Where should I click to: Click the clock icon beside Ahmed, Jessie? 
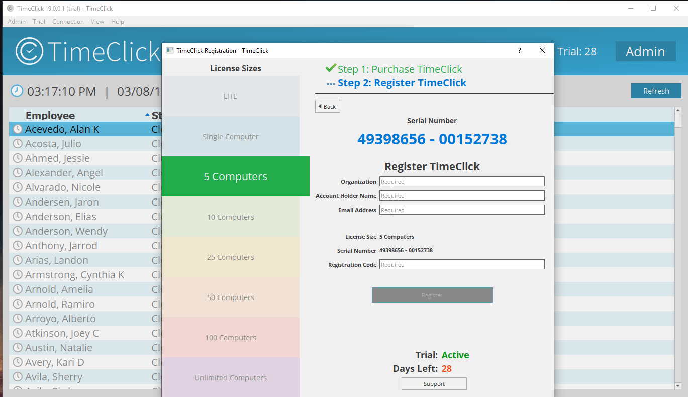point(18,158)
